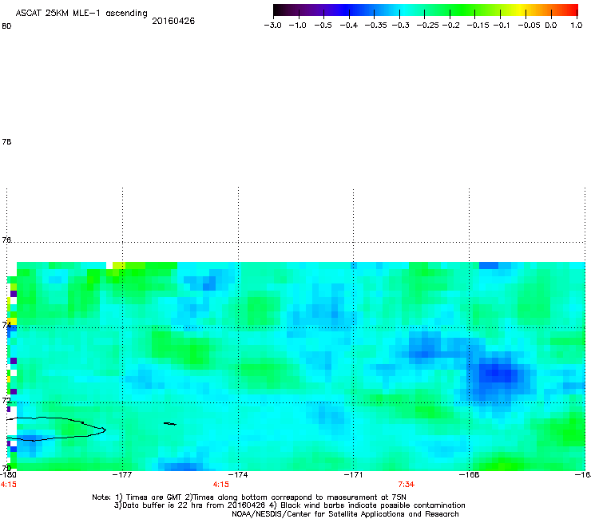Click the 'ASCAT 25KM MLE-1 ascending' title

pos(81,13)
